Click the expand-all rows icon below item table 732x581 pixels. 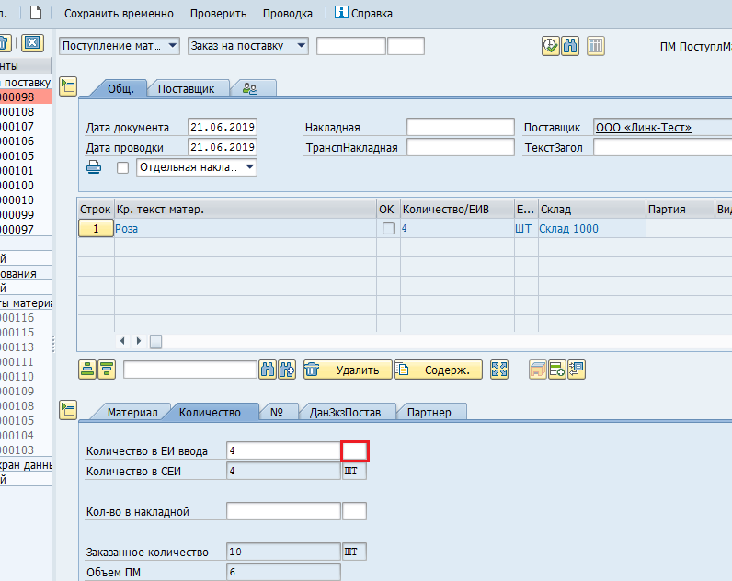pyautogui.click(x=87, y=370)
